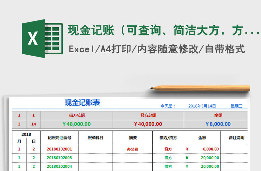Select the date cell 2018年3月14日
This screenshot has width=261, height=171.
202,106
